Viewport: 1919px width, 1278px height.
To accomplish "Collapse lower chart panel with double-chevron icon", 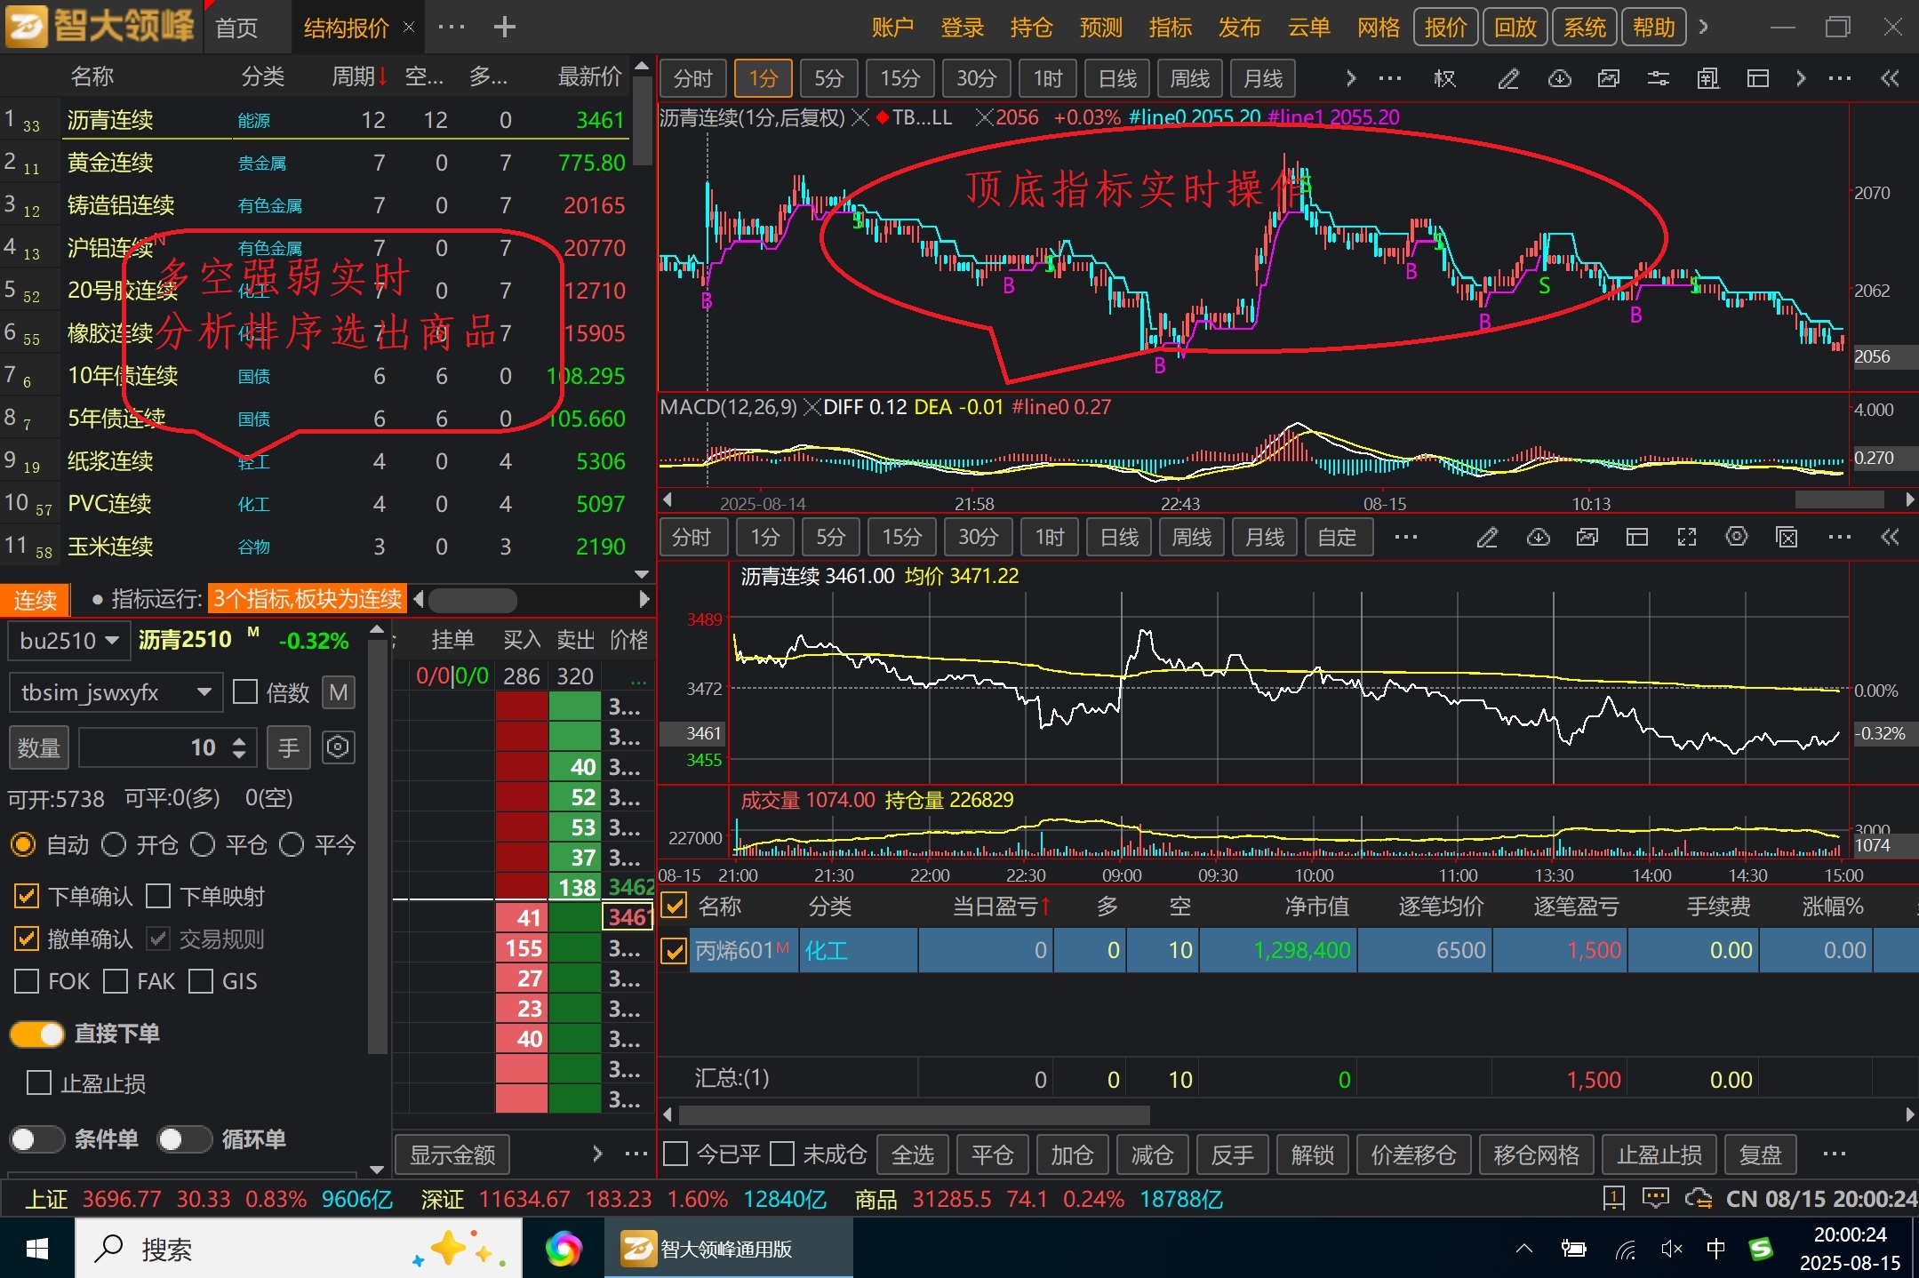I will (x=1890, y=538).
